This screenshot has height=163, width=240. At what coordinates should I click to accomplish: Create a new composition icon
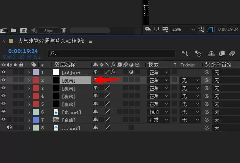pos(24,30)
